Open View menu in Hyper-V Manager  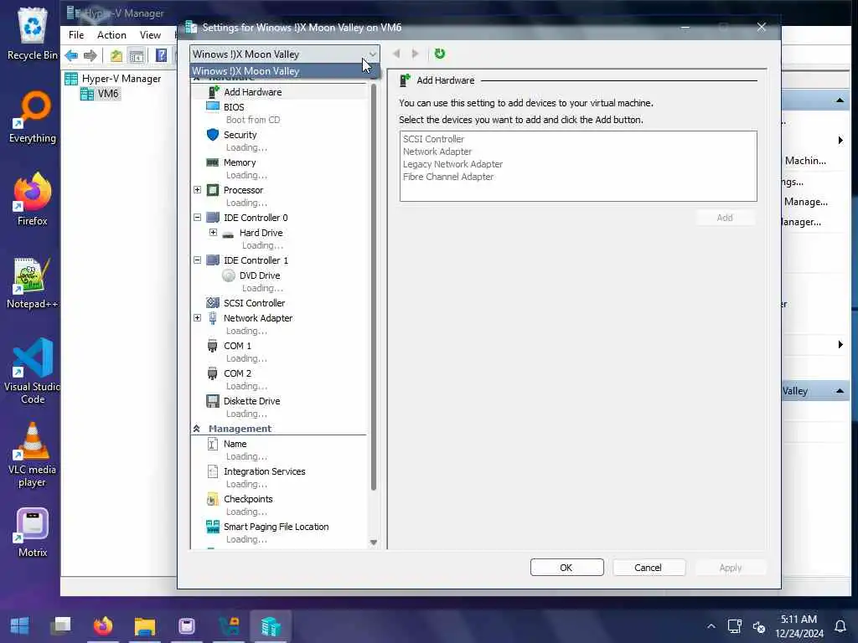150,35
